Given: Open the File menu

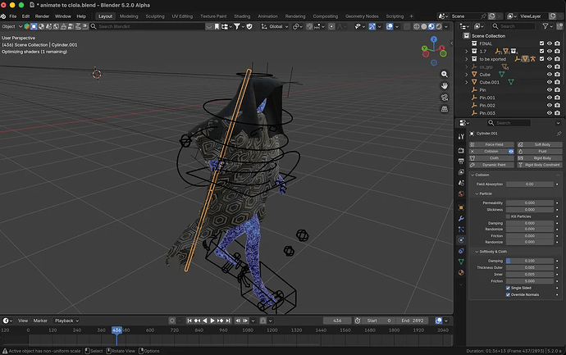Looking at the screenshot, I should [13, 16].
